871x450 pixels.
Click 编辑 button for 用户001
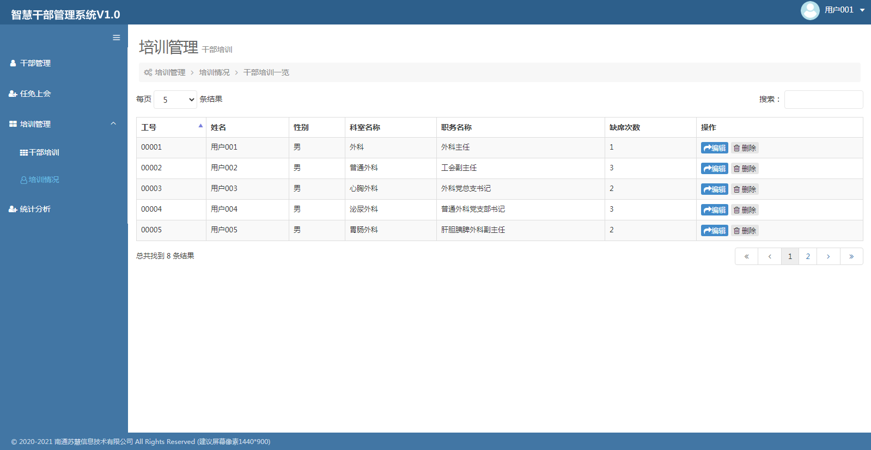(714, 148)
